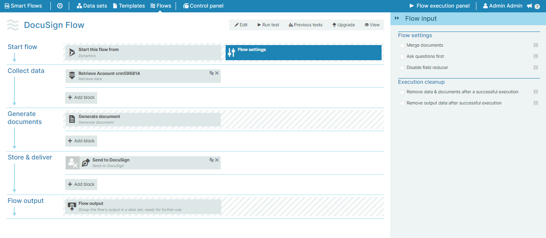
Task: Click info icon beside Merge documents
Action: (536, 45)
